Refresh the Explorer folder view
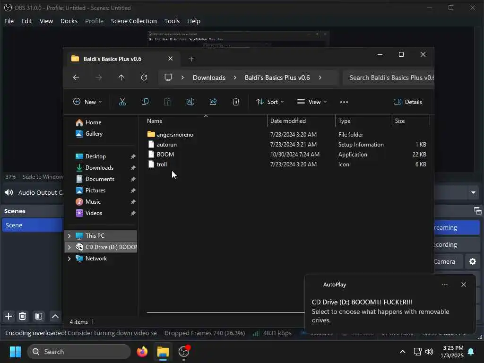The width and height of the screenshot is (484, 363). tap(144, 78)
